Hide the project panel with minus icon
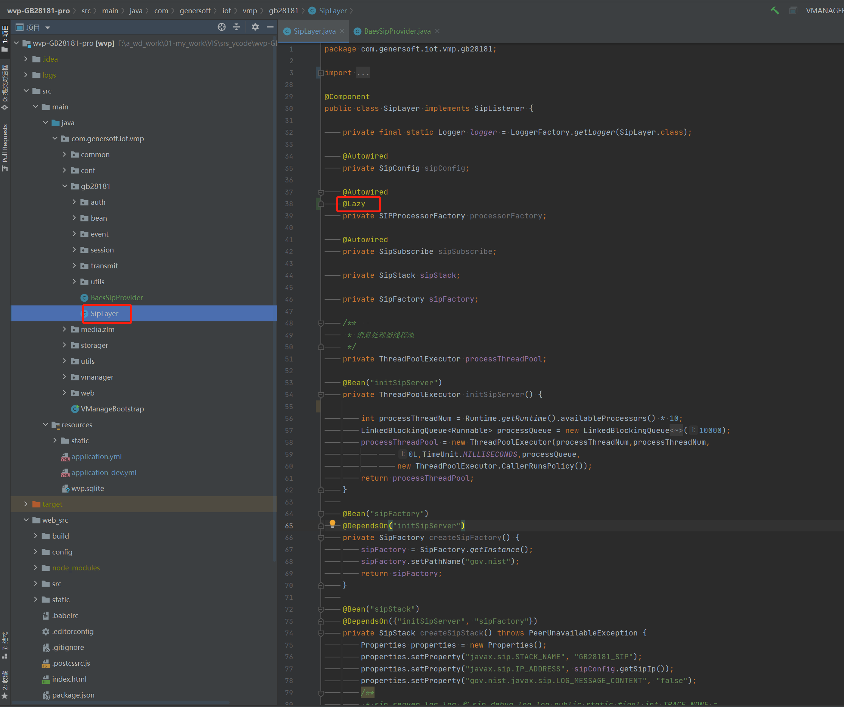 [x=270, y=27]
